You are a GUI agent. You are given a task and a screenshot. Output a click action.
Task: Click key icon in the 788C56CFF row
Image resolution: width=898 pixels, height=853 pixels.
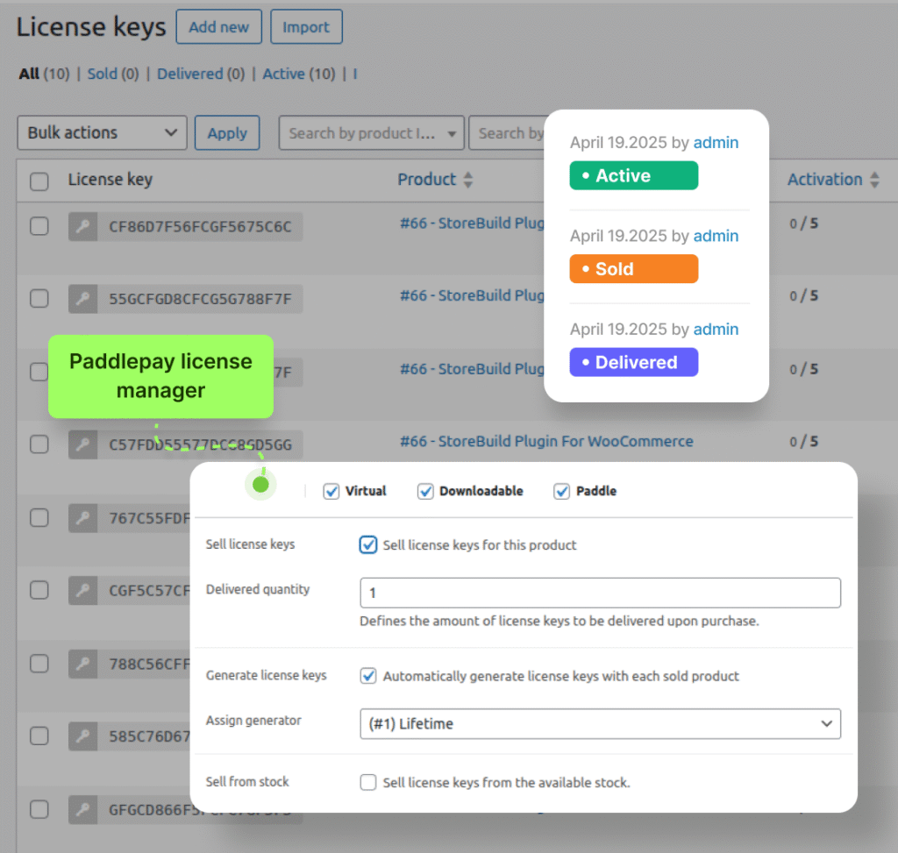(83, 664)
